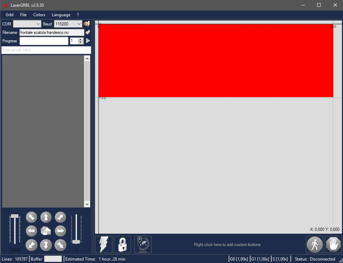Jog right using the right arrow button

(60, 231)
